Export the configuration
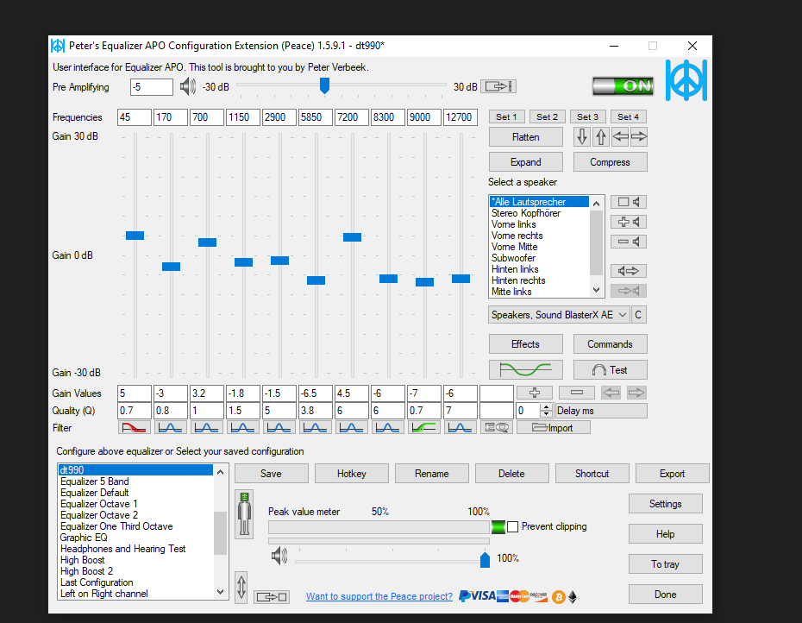 (x=672, y=474)
